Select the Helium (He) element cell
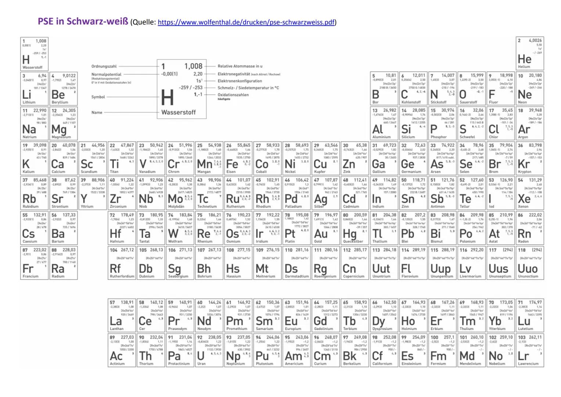 pyautogui.click(x=530, y=54)
